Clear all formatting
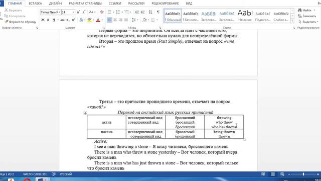The width and height of the screenshot is (321, 181). click(x=102, y=12)
